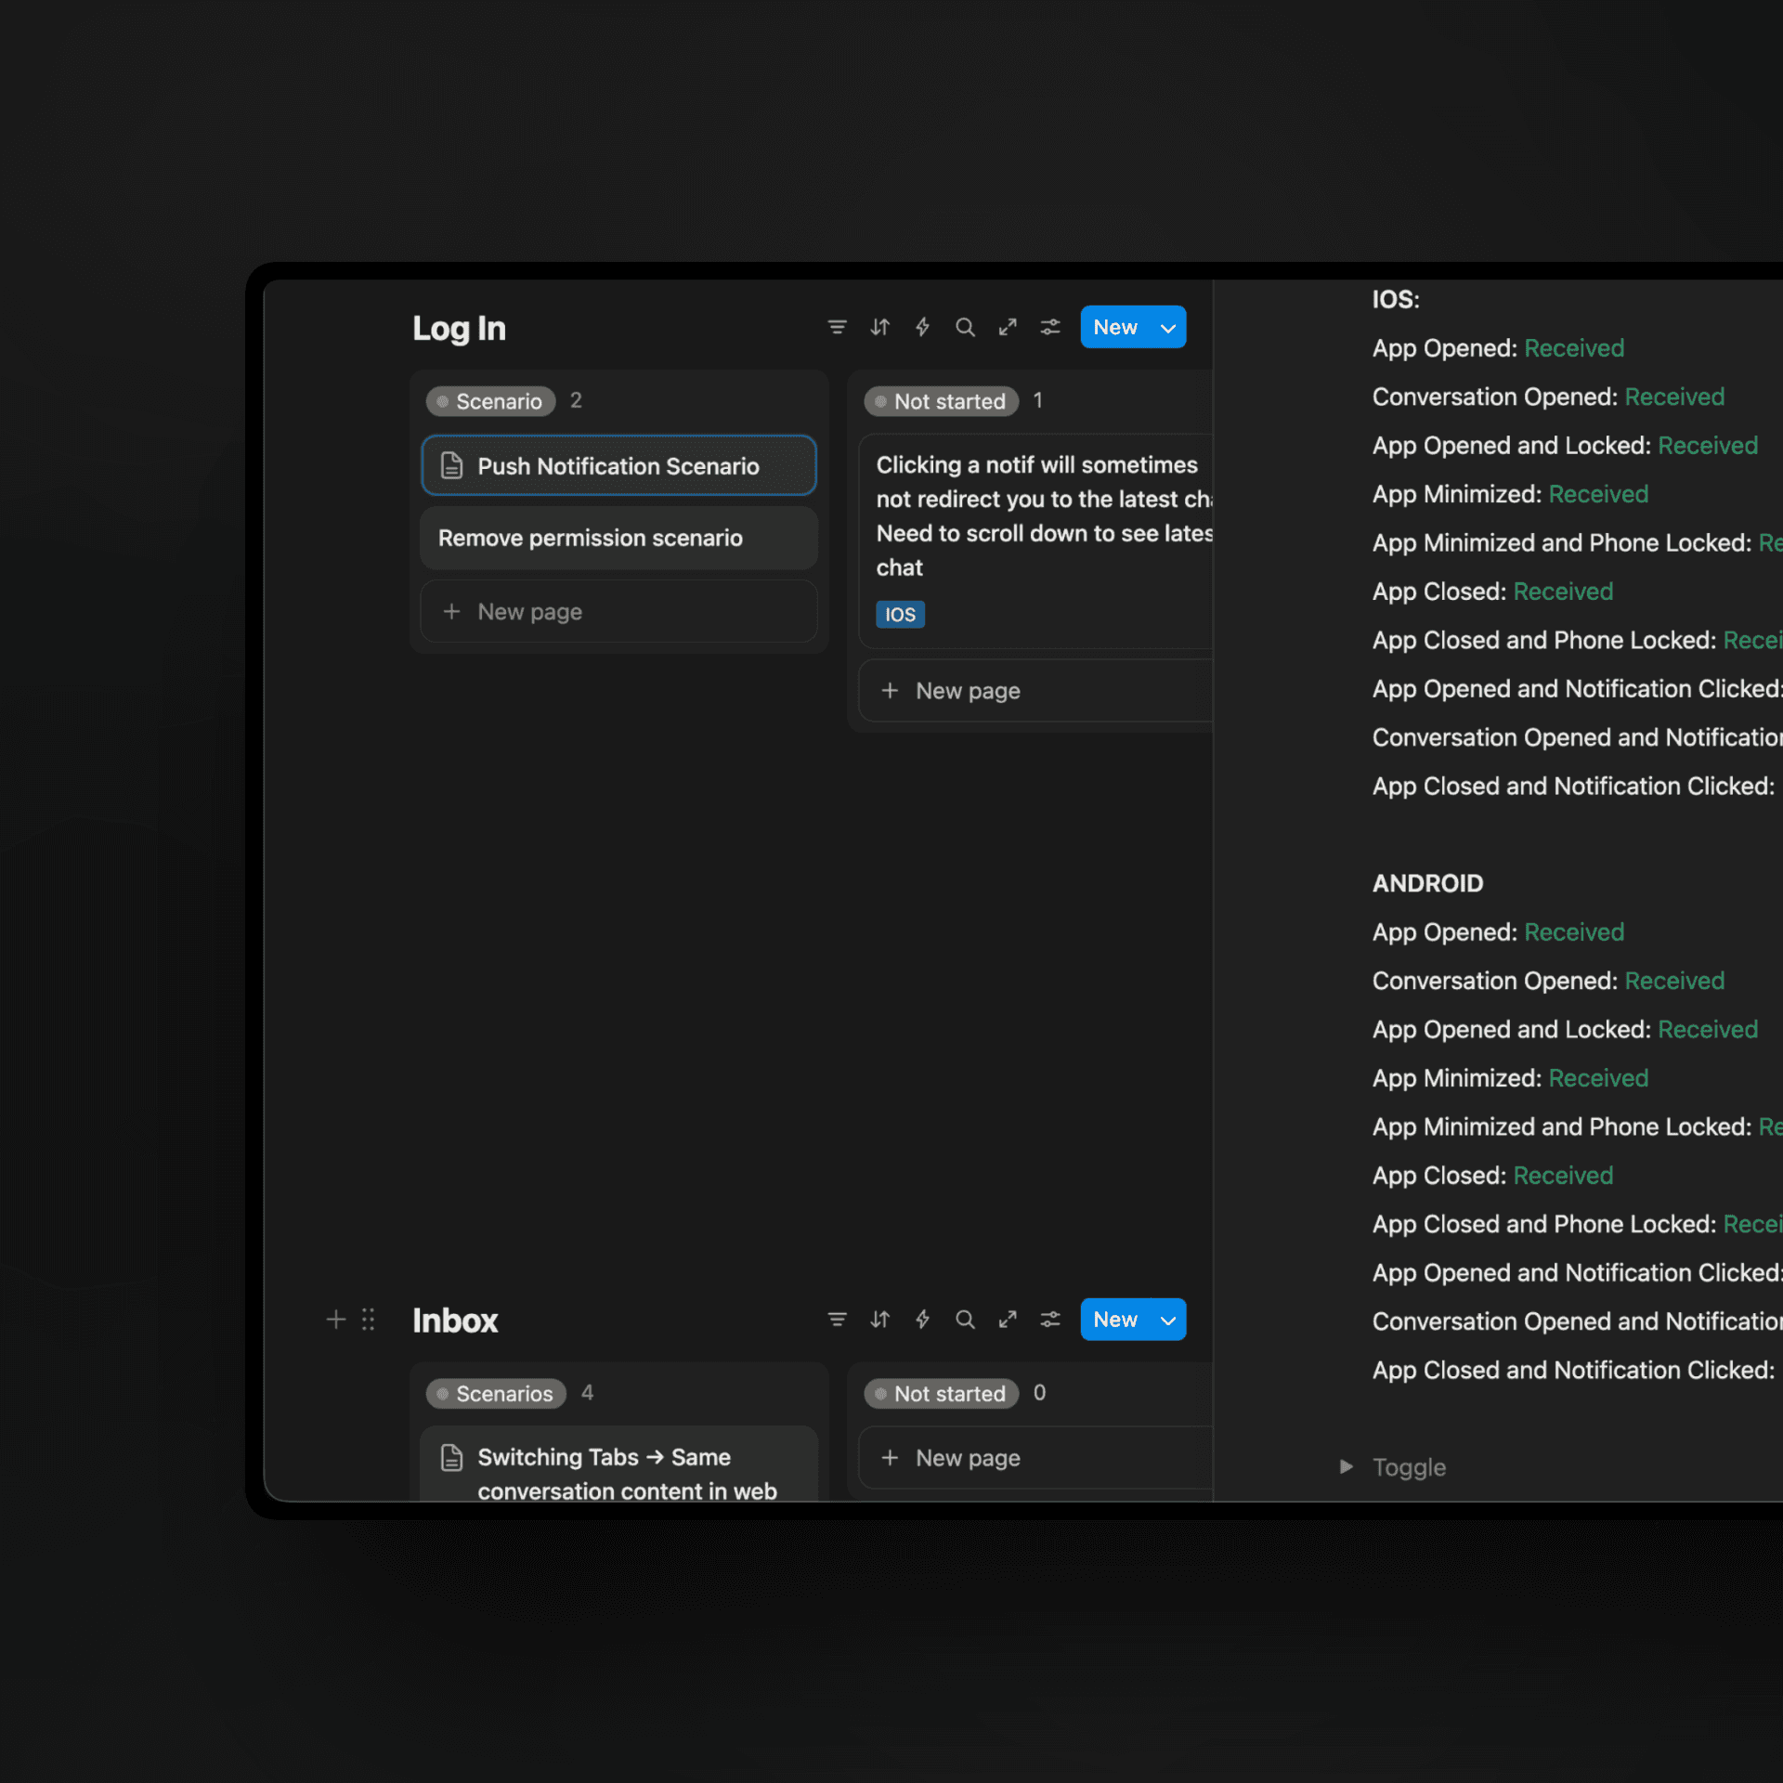Click the plus icon left of Inbox
This screenshot has height=1783, width=1783.
336,1320
